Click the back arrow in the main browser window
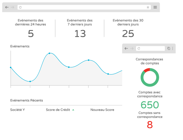Image resolution: width=183 pixels, height=140 pixels. point(7,7)
